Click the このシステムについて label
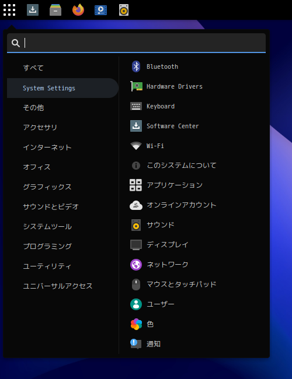Screen dimensions: 292x379 182,166
